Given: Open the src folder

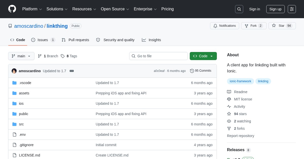Looking at the screenshot, I should click(x=21, y=124).
